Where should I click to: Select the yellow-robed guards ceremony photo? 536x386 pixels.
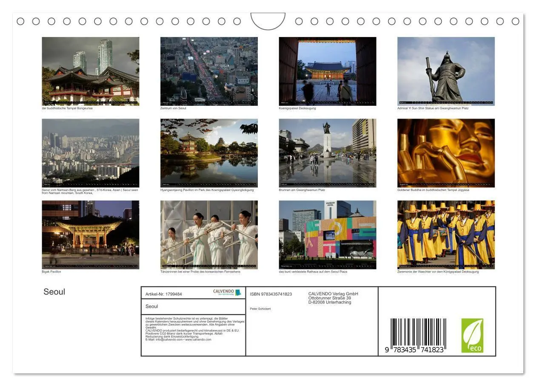click(446, 235)
